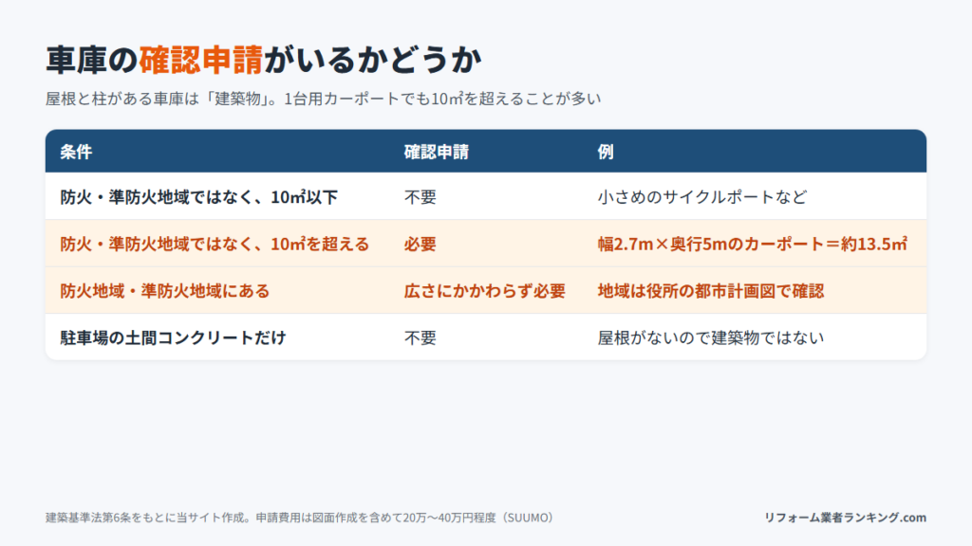Click 不要 in the 10㎡以下 row
The image size is (972, 546).
click(421, 197)
